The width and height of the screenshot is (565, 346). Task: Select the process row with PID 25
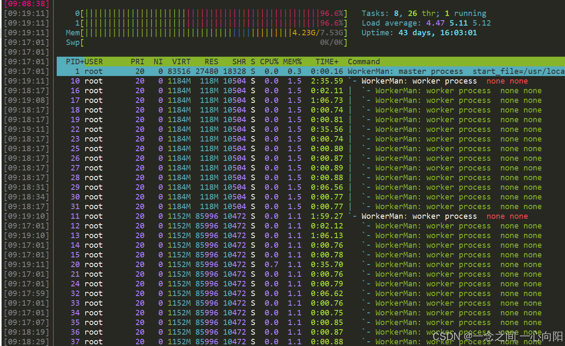tap(311, 149)
